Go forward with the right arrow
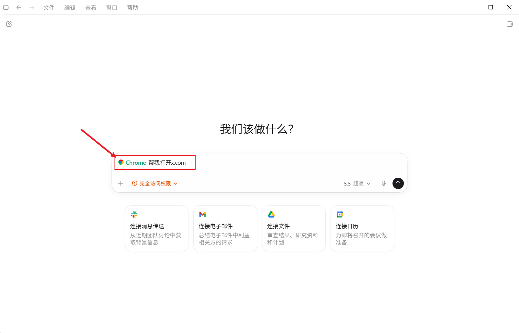This screenshot has height=333, width=519. pyautogui.click(x=32, y=7)
